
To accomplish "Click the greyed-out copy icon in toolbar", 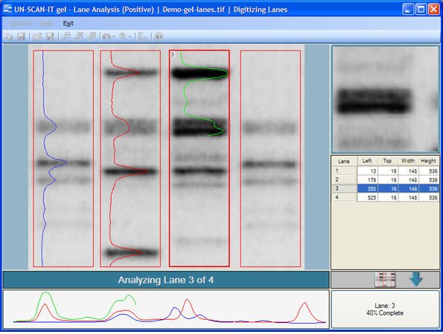I will click(9, 36).
